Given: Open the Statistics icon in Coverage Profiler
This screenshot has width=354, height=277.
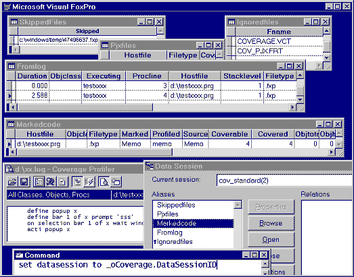Looking at the screenshot, I should click(39, 182).
